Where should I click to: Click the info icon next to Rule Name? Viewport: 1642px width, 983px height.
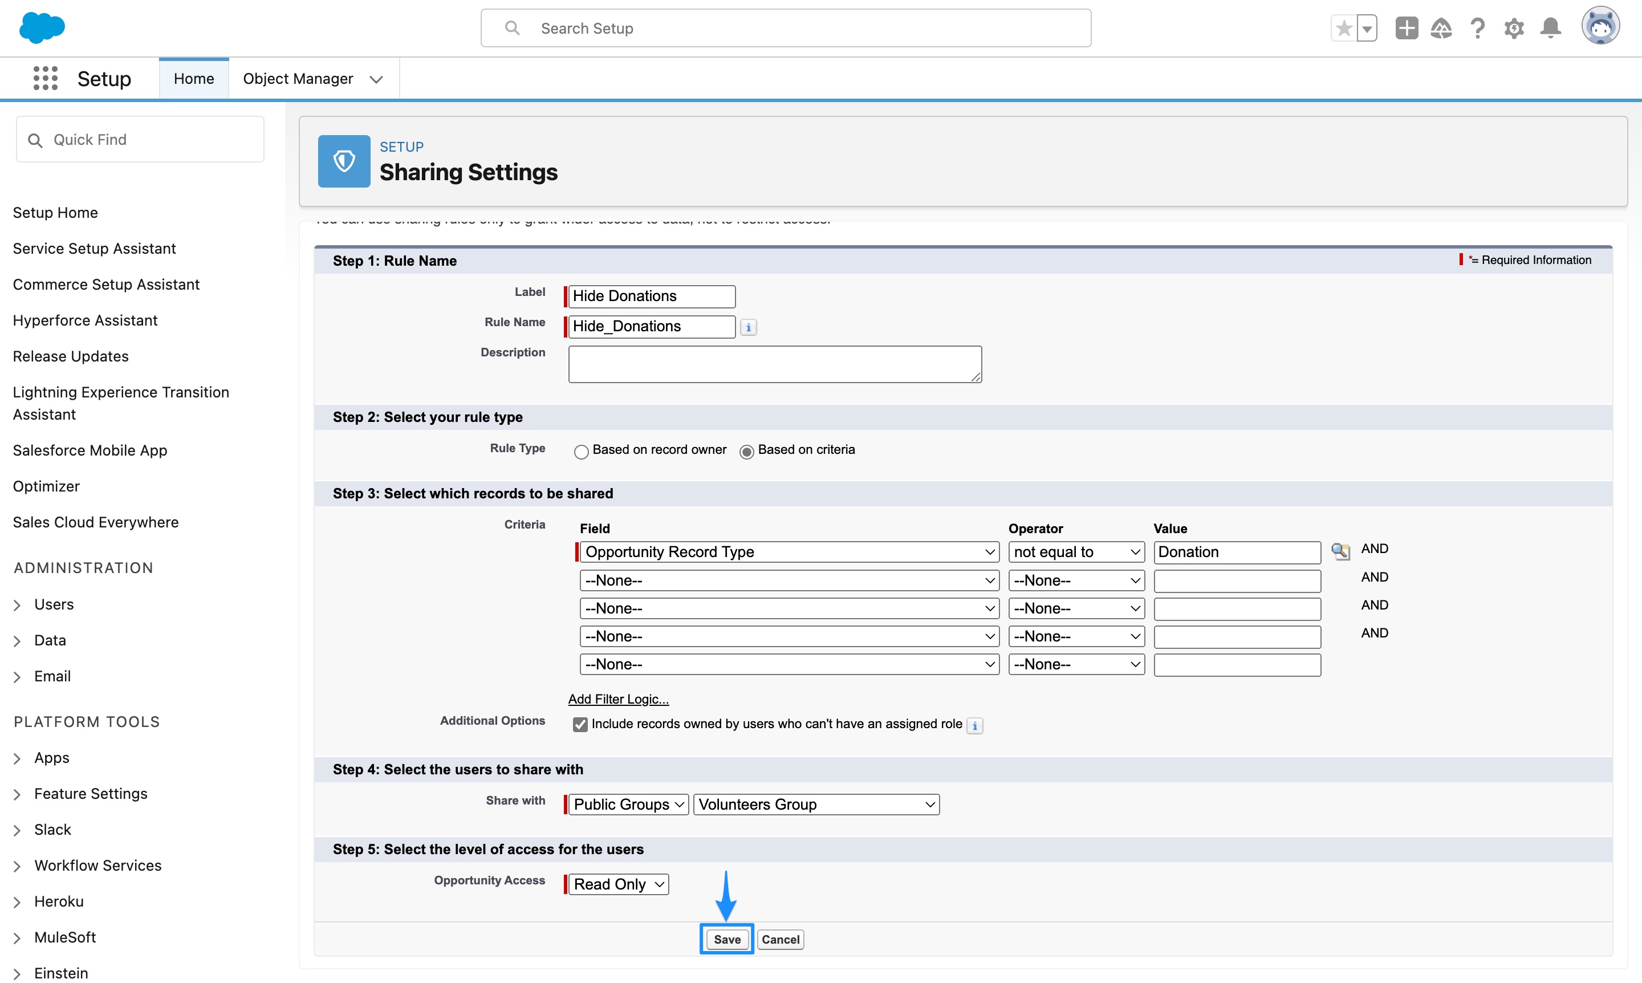pos(748,327)
